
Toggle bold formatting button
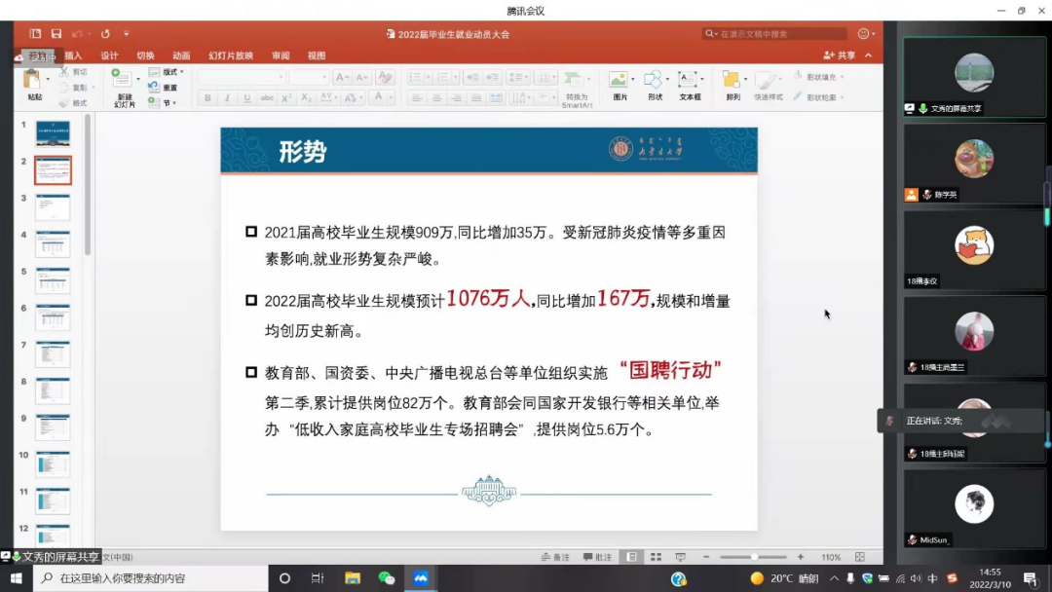point(207,98)
